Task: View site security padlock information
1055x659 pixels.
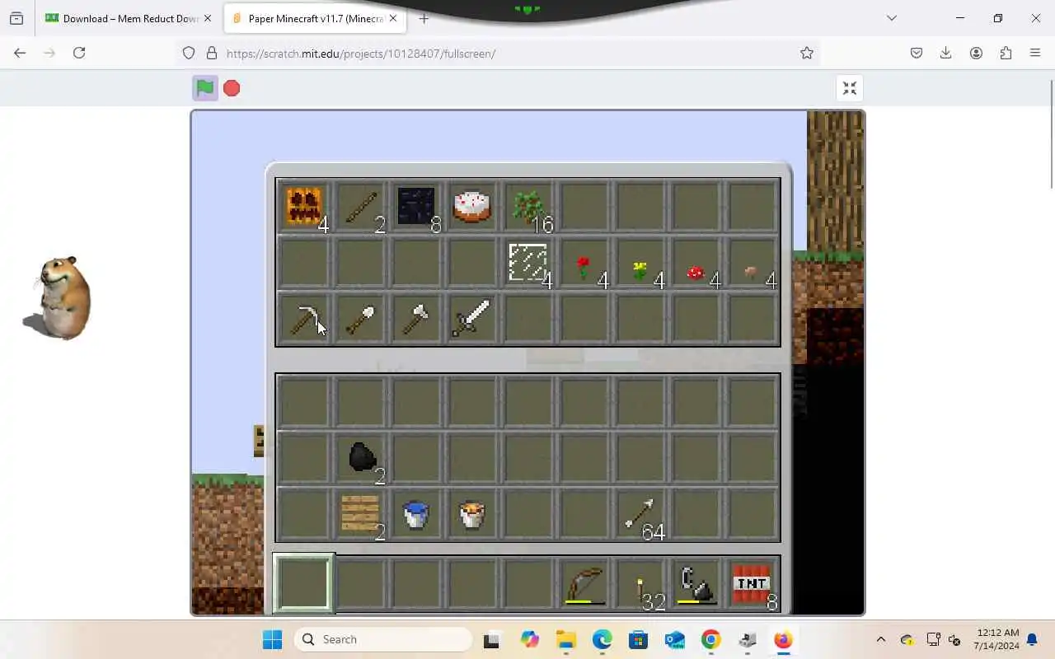Action: coord(212,53)
